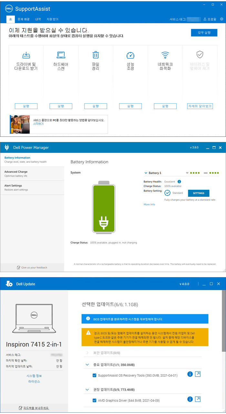Collapse the Battery 1 section
The image size is (226, 414).
146,173
